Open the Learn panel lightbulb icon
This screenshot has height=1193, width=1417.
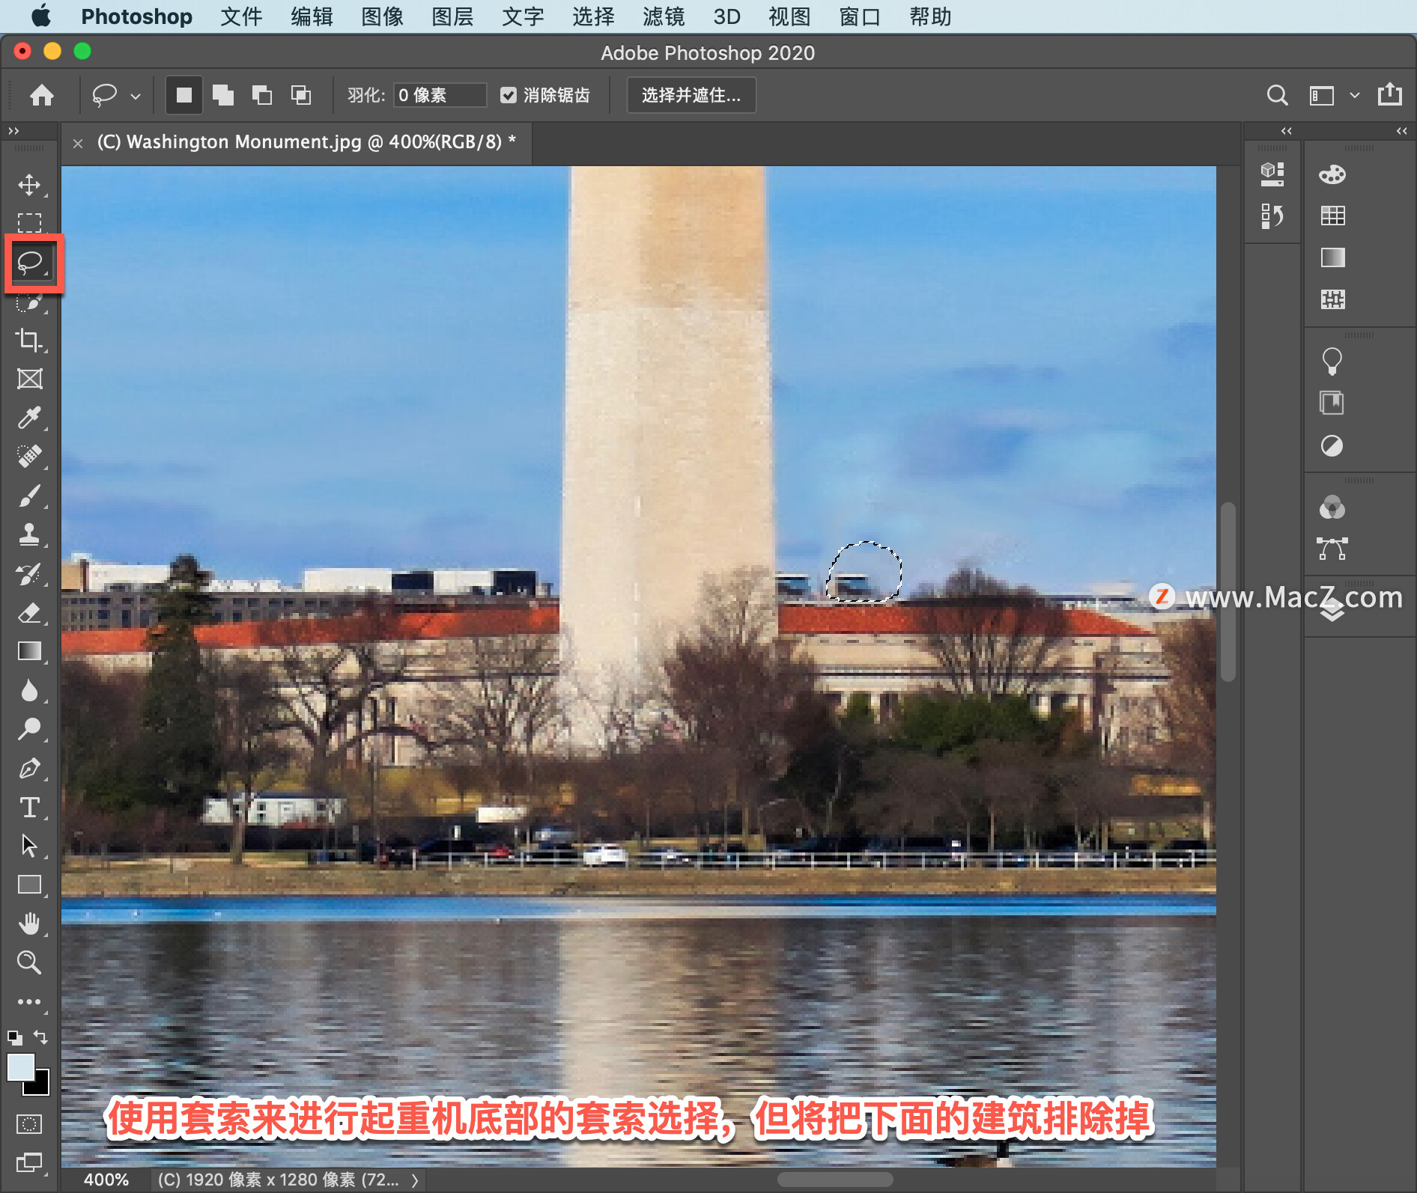point(1332,361)
